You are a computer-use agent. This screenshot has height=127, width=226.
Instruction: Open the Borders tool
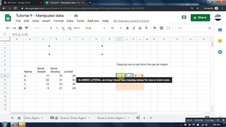[162, 28]
